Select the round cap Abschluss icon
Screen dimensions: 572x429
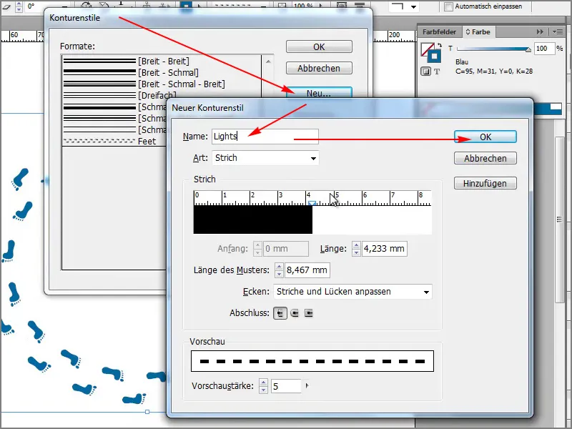point(295,313)
